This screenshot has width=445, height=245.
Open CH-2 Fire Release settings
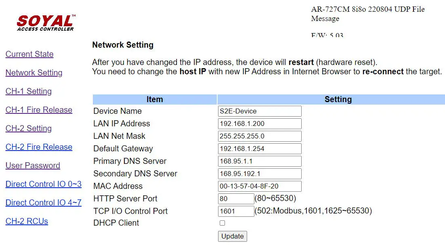pyautogui.click(x=39, y=147)
